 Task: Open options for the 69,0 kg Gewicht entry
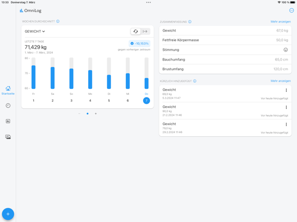286,90
